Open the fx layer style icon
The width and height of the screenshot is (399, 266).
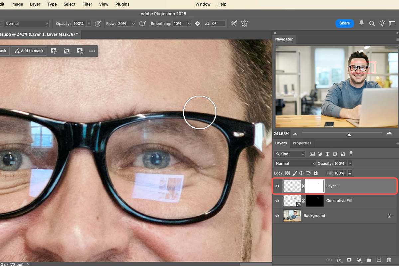[x=339, y=260]
